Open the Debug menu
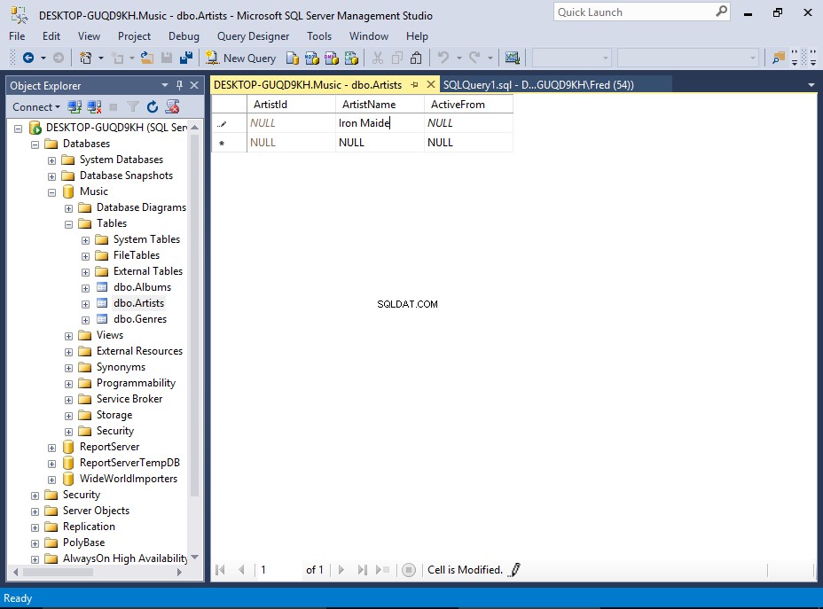 (x=184, y=36)
